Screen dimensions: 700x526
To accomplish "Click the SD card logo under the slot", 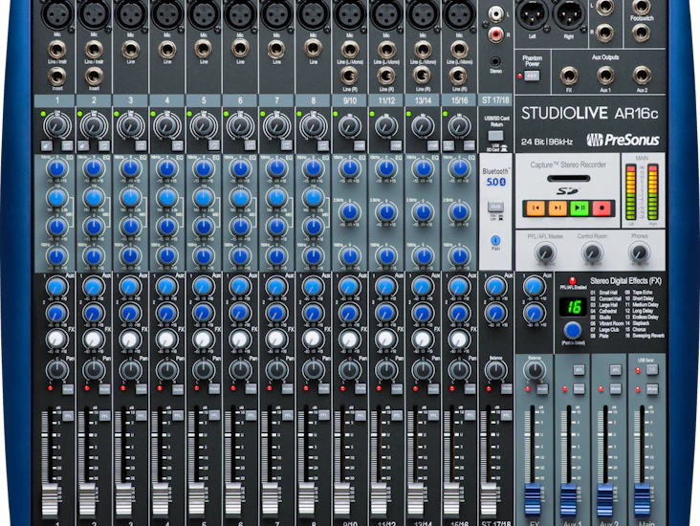I will coord(568,191).
